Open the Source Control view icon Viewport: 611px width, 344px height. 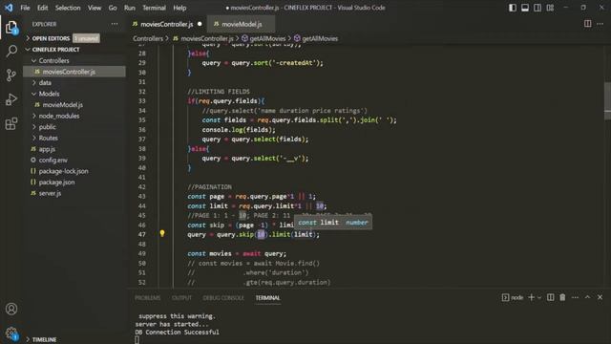pos(11,75)
